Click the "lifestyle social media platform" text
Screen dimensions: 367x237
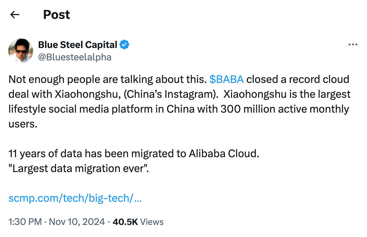tap(81, 109)
